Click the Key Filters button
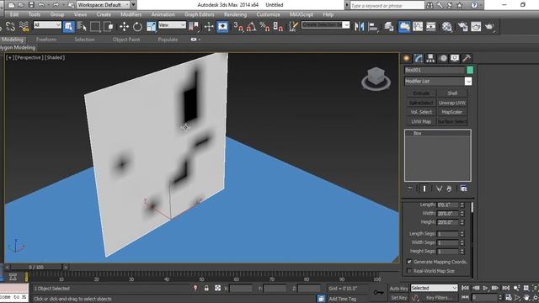The height and width of the screenshot is (303, 539). (440, 298)
